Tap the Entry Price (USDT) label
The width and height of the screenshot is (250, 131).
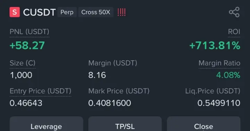(x=41, y=91)
